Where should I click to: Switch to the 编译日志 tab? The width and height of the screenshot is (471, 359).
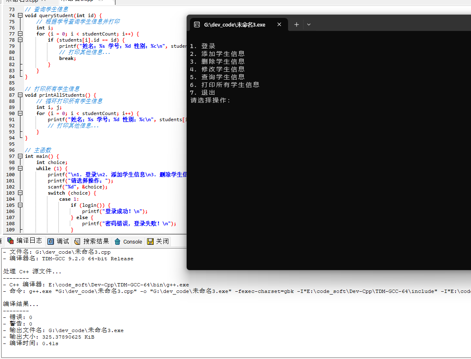click(25, 241)
